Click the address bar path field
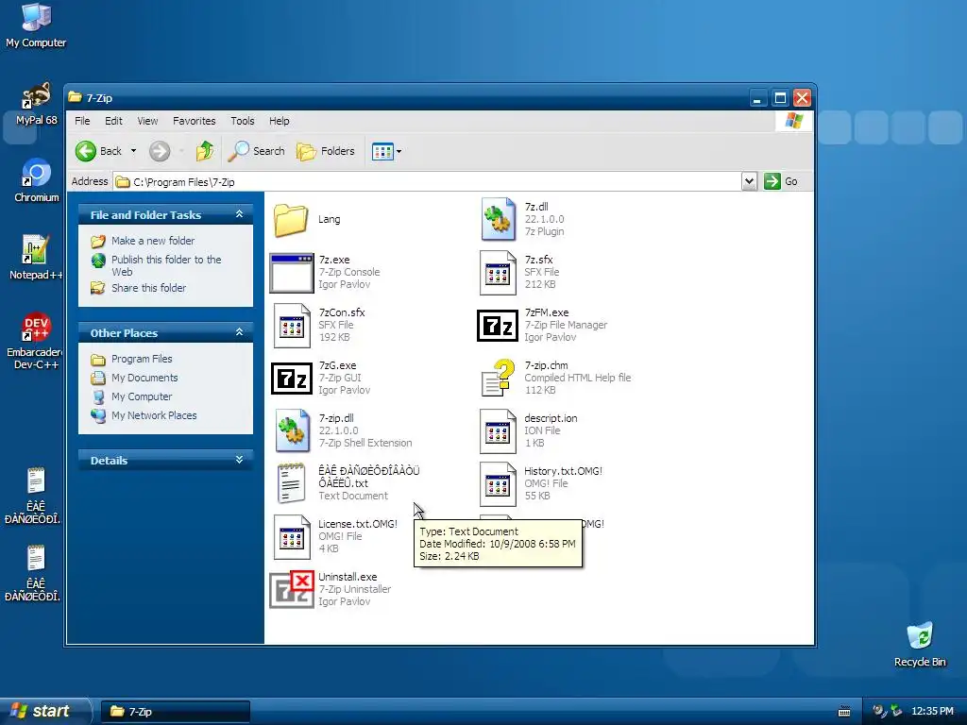This screenshot has width=967, height=725. [427, 181]
